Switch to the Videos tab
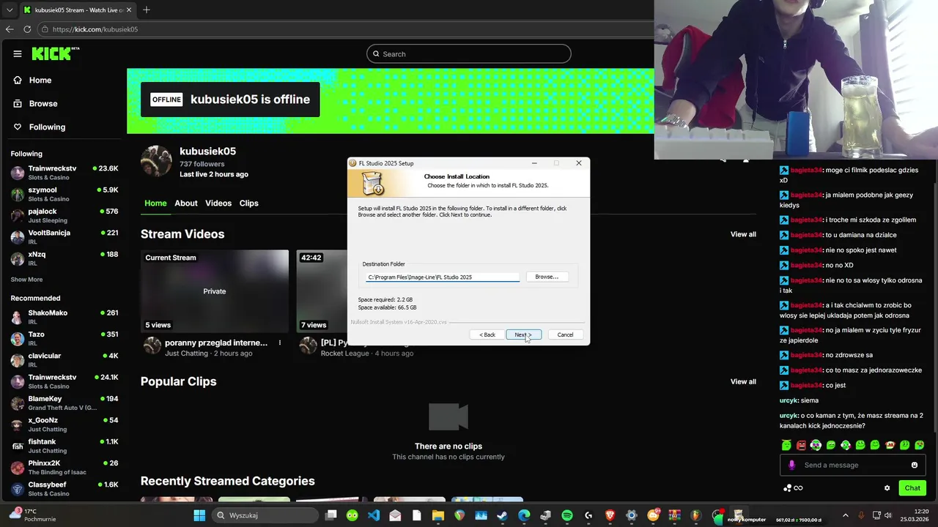The width and height of the screenshot is (938, 527). (218, 203)
